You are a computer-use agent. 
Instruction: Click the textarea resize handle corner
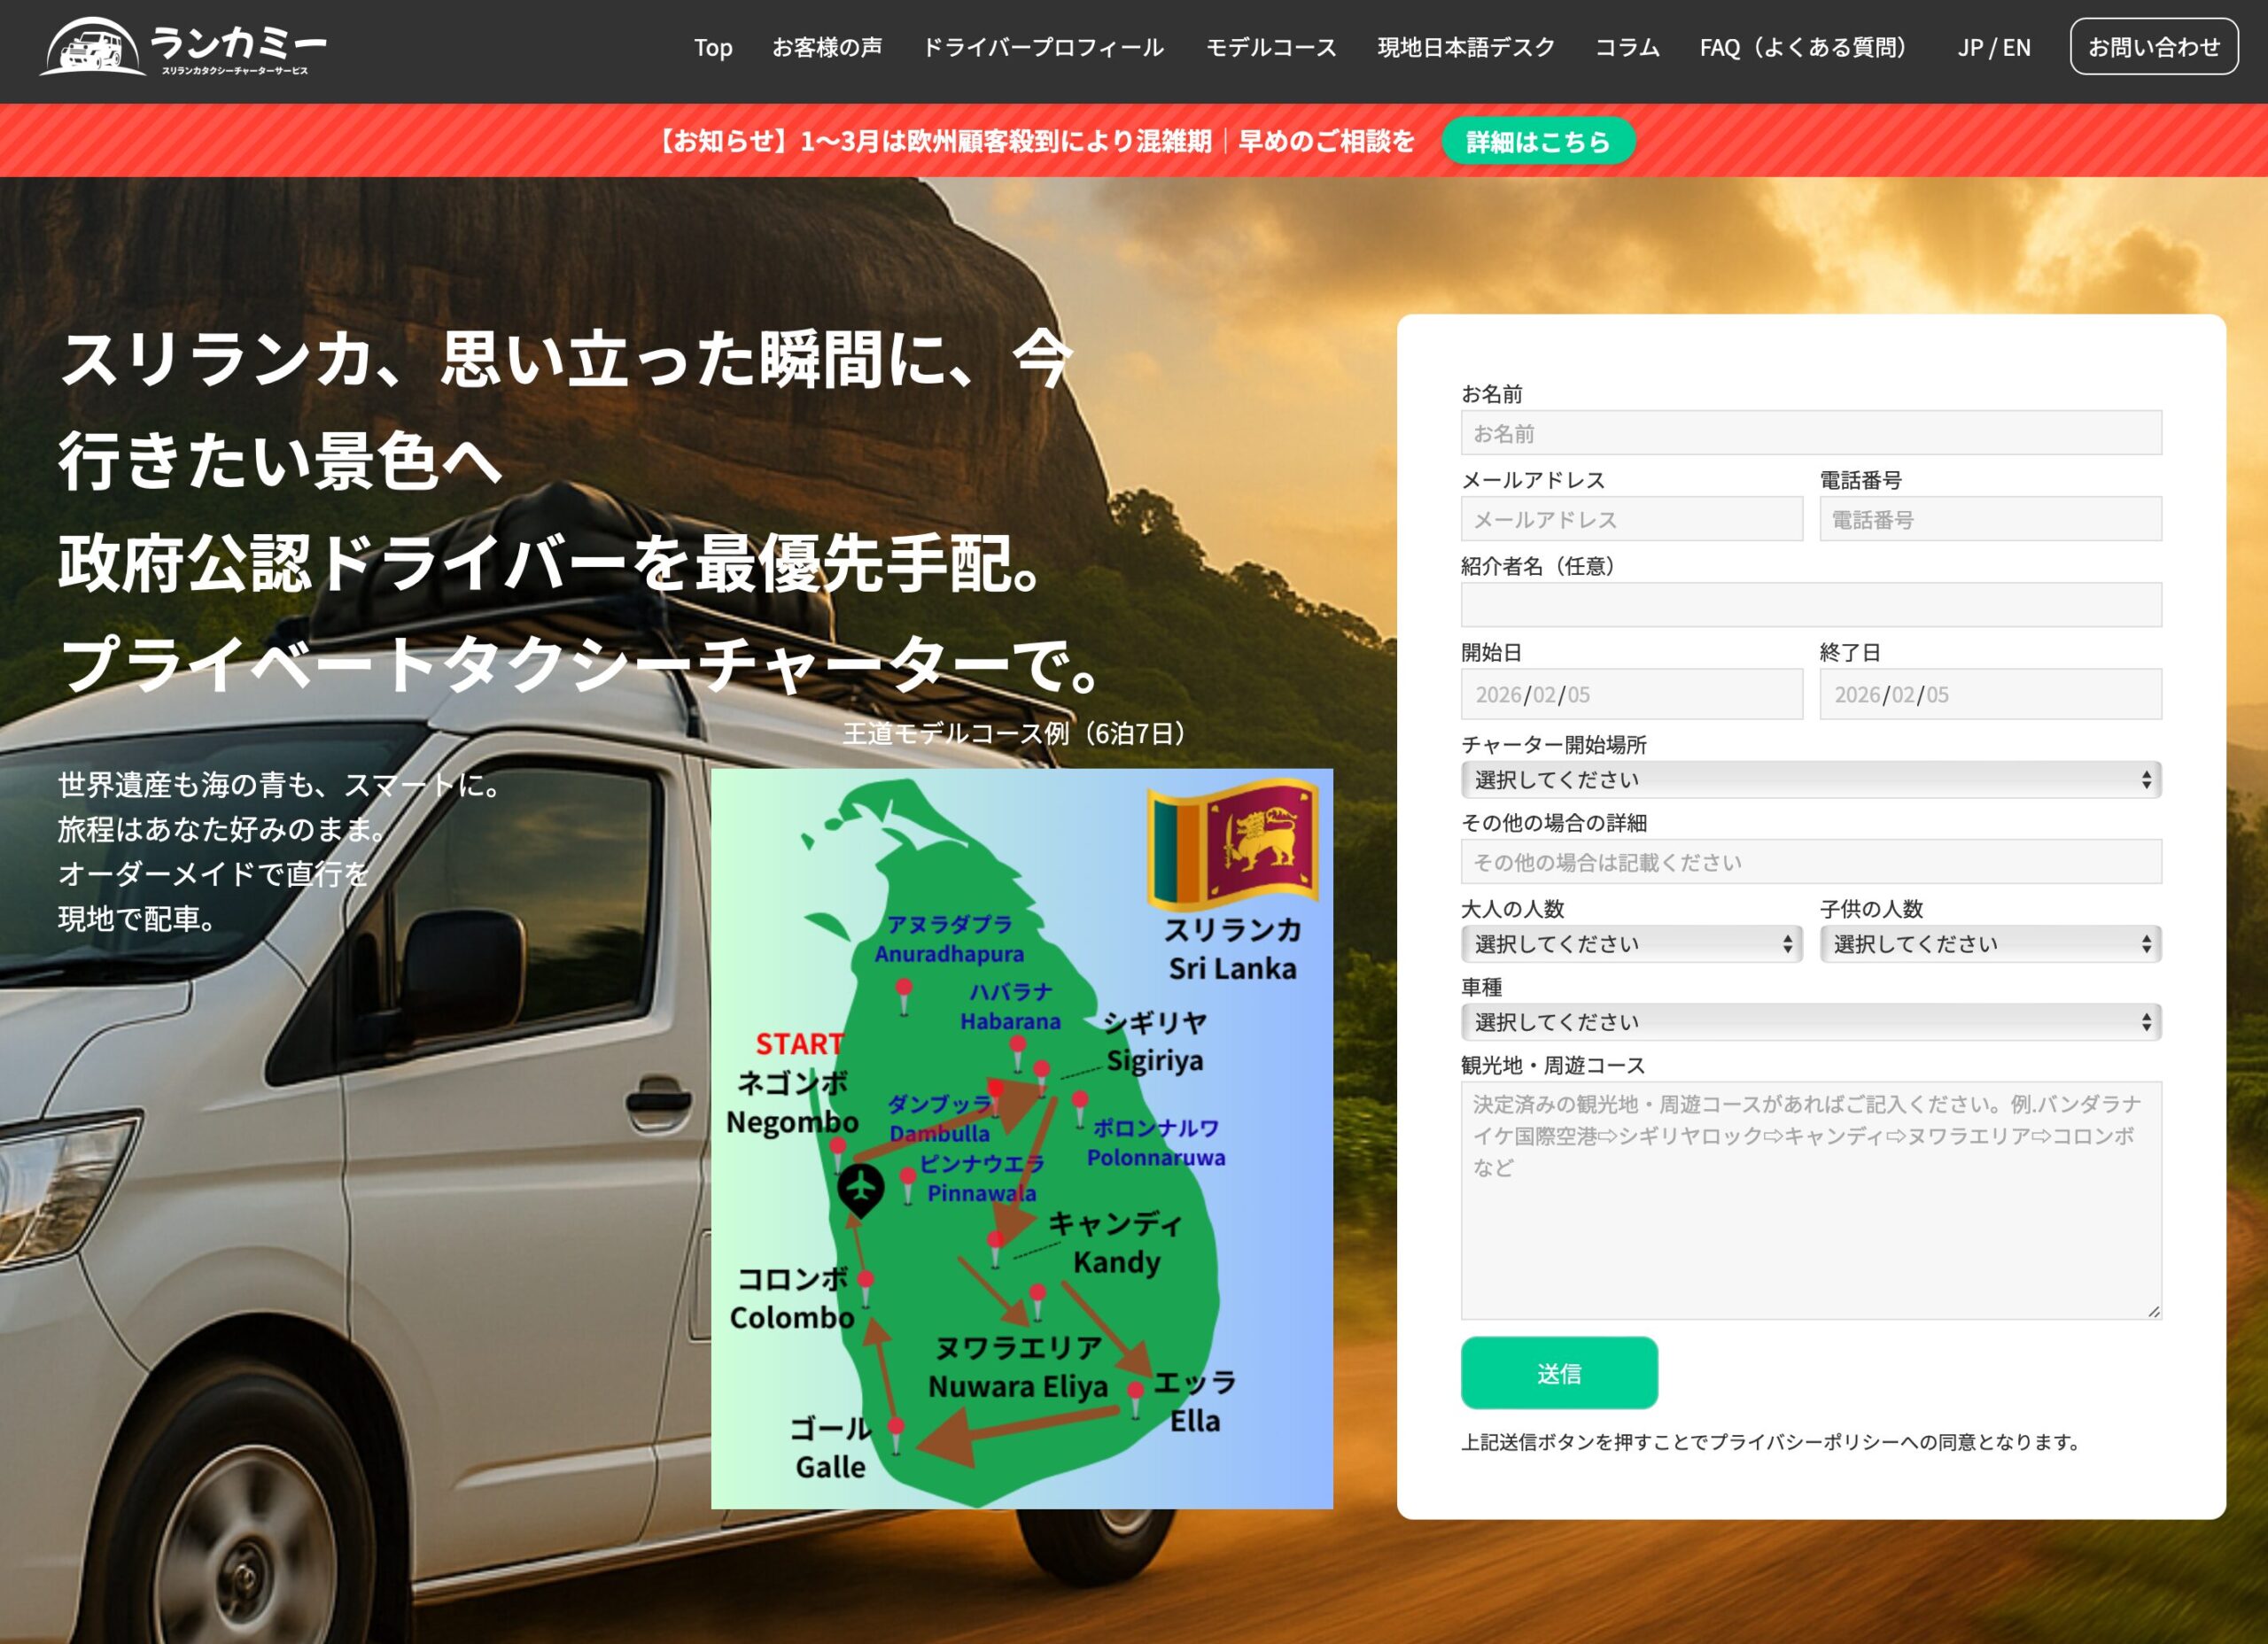(2153, 1311)
